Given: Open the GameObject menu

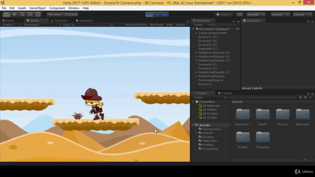Looking at the screenshot, I should point(37,8).
